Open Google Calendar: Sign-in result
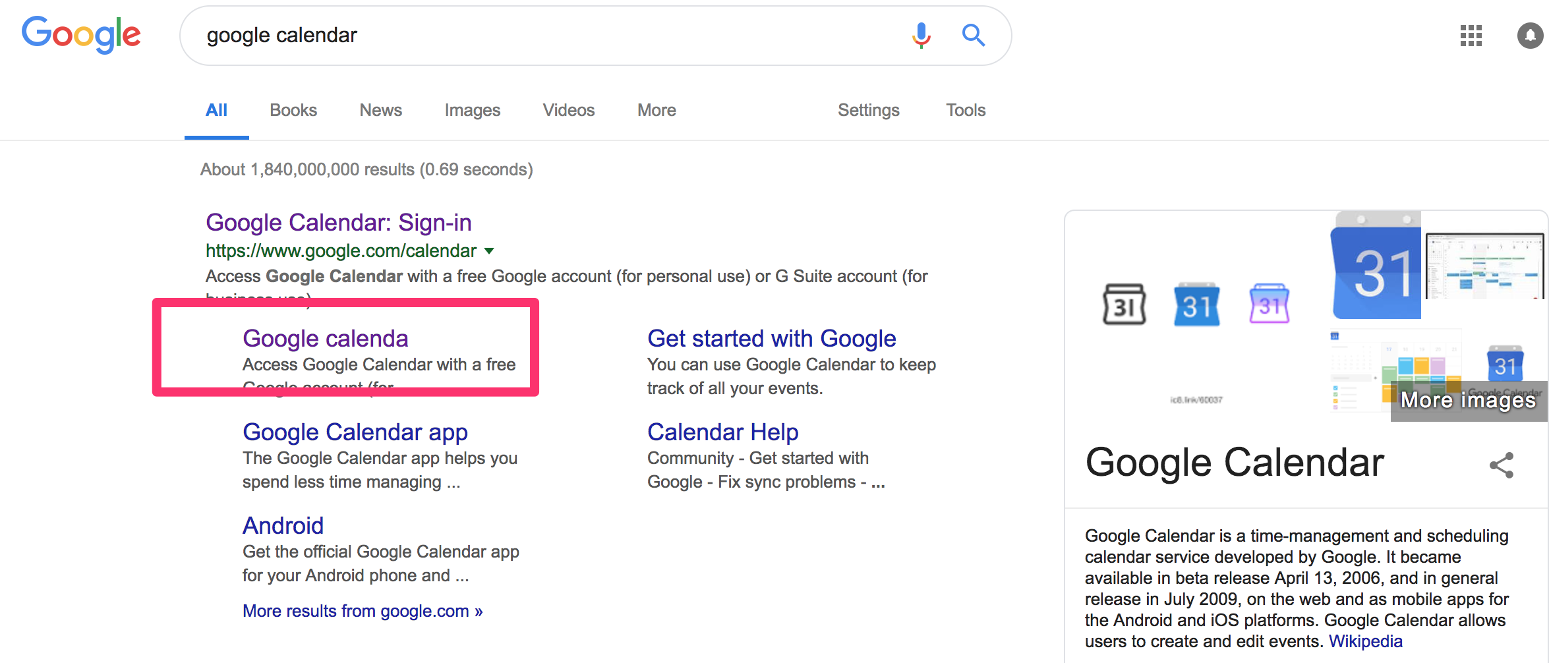The width and height of the screenshot is (1549, 663). 338,223
